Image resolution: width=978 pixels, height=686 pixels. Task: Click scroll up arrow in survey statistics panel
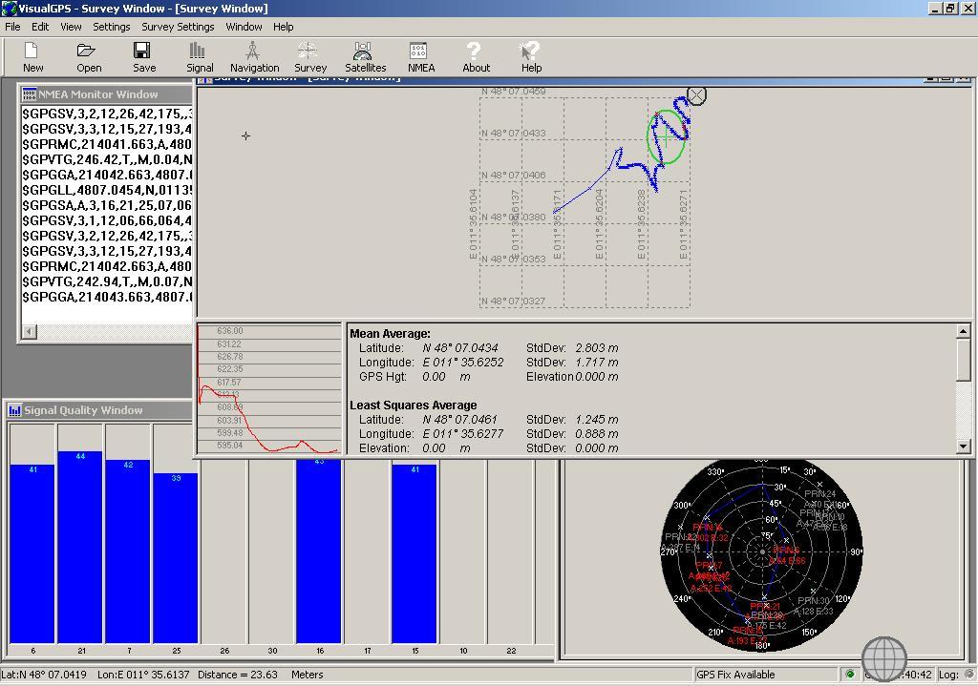(964, 332)
